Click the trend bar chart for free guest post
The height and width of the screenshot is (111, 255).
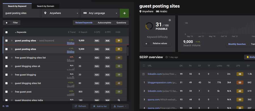[71, 94]
